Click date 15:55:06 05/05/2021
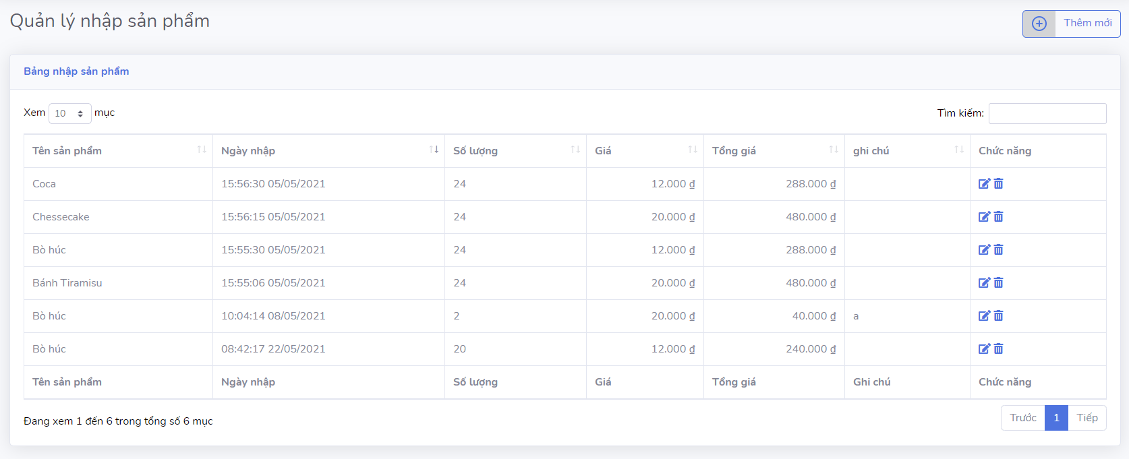This screenshot has height=459, width=1129. pyautogui.click(x=273, y=283)
